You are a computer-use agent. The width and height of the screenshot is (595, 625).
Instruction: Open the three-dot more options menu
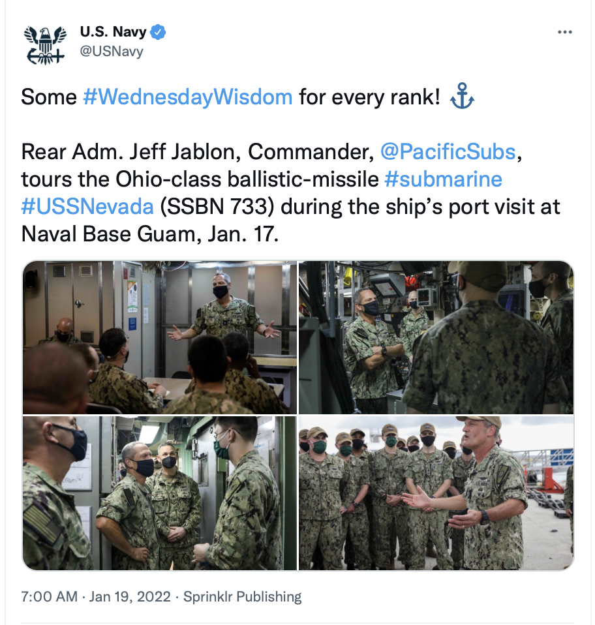[x=565, y=32]
